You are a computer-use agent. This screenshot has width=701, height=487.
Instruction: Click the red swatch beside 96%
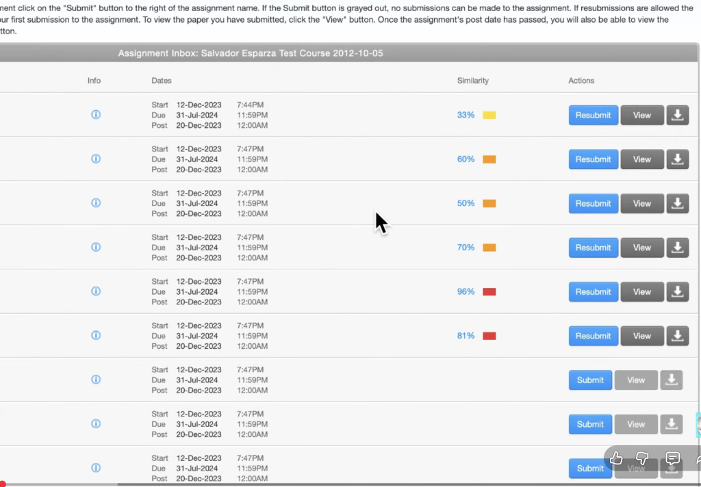point(489,292)
